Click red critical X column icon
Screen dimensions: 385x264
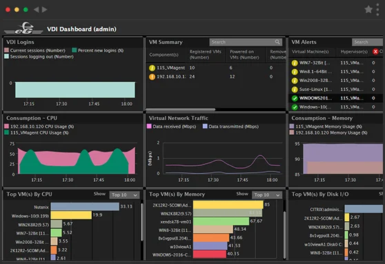pos(375,52)
